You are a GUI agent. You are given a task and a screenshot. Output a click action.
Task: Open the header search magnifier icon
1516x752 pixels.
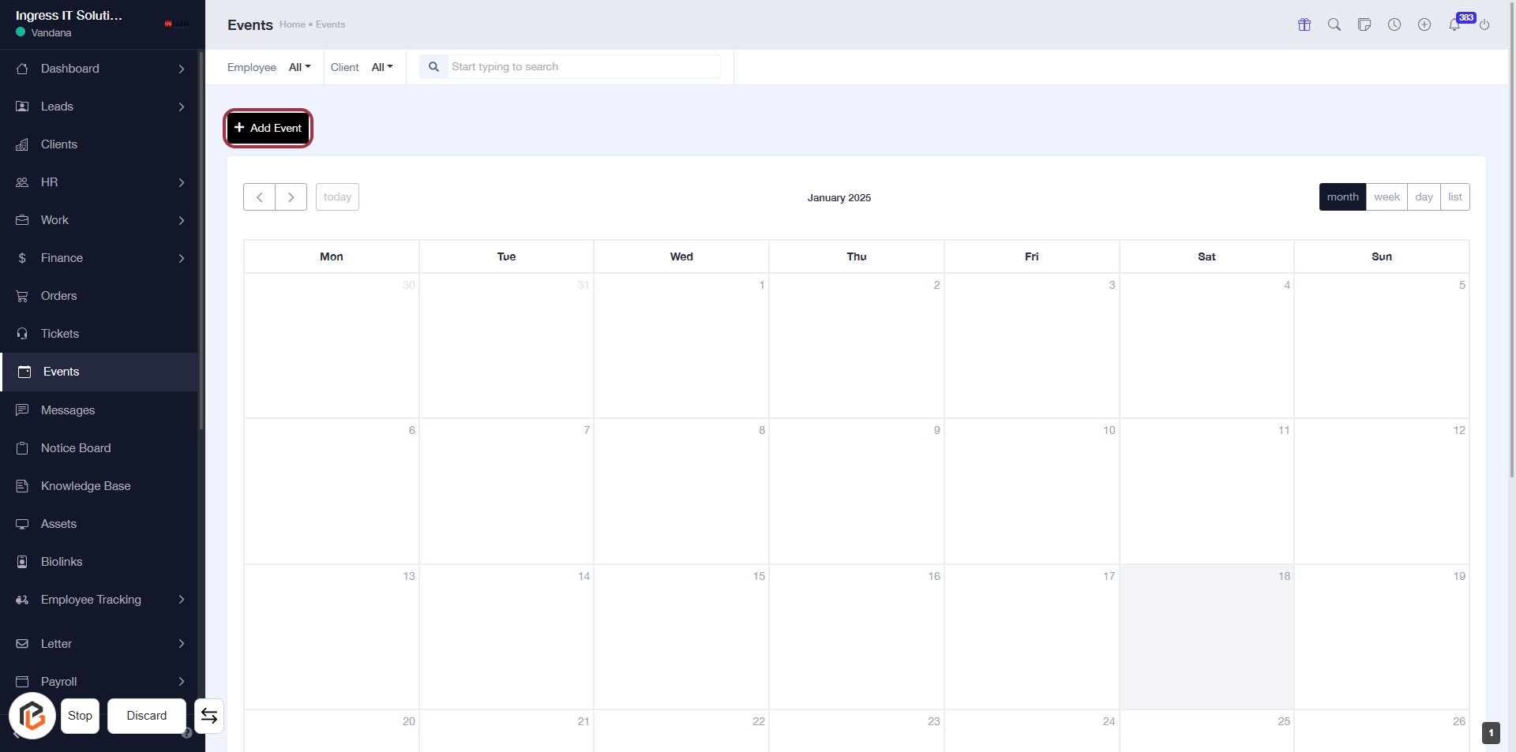[1334, 24]
